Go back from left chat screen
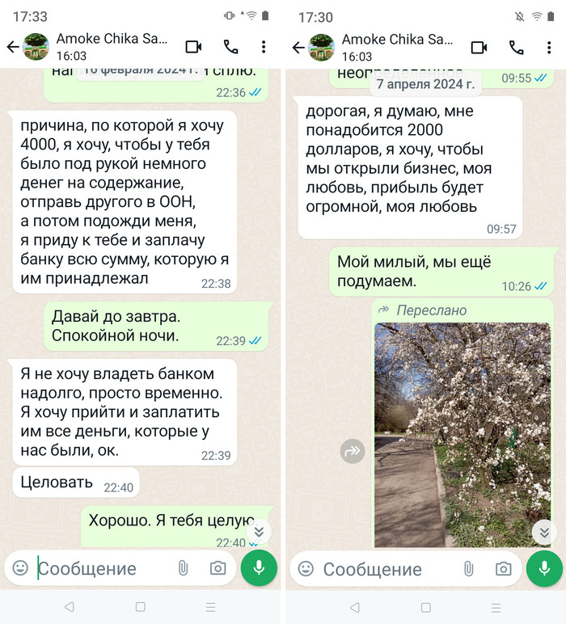 click(x=13, y=47)
